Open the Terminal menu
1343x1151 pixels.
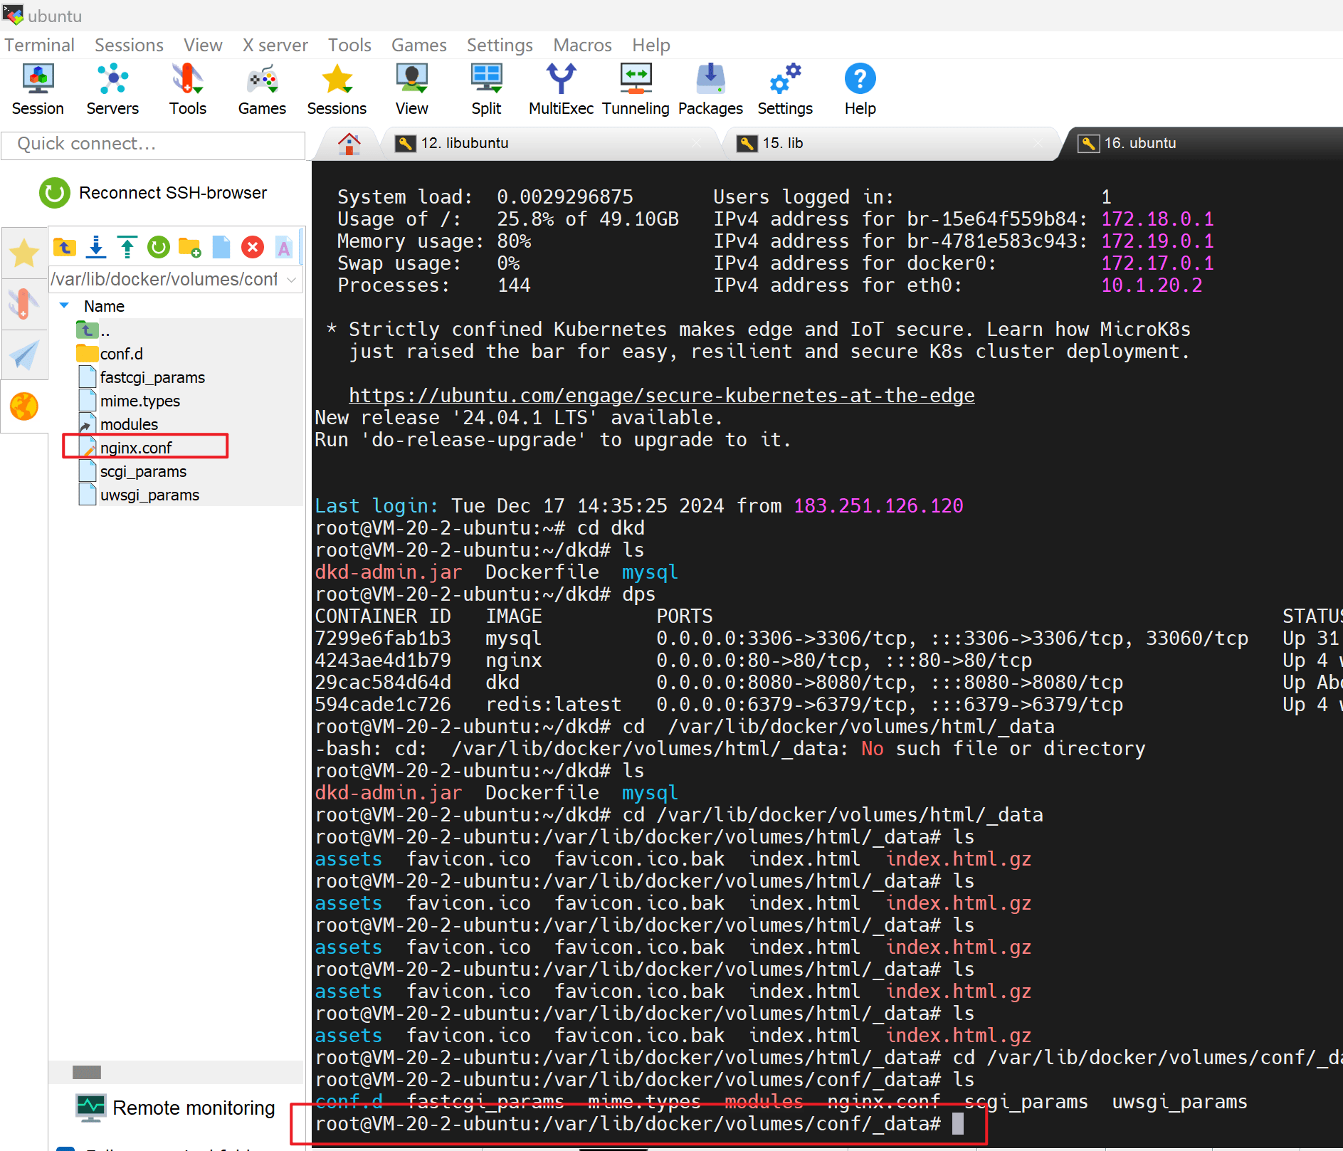[39, 45]
